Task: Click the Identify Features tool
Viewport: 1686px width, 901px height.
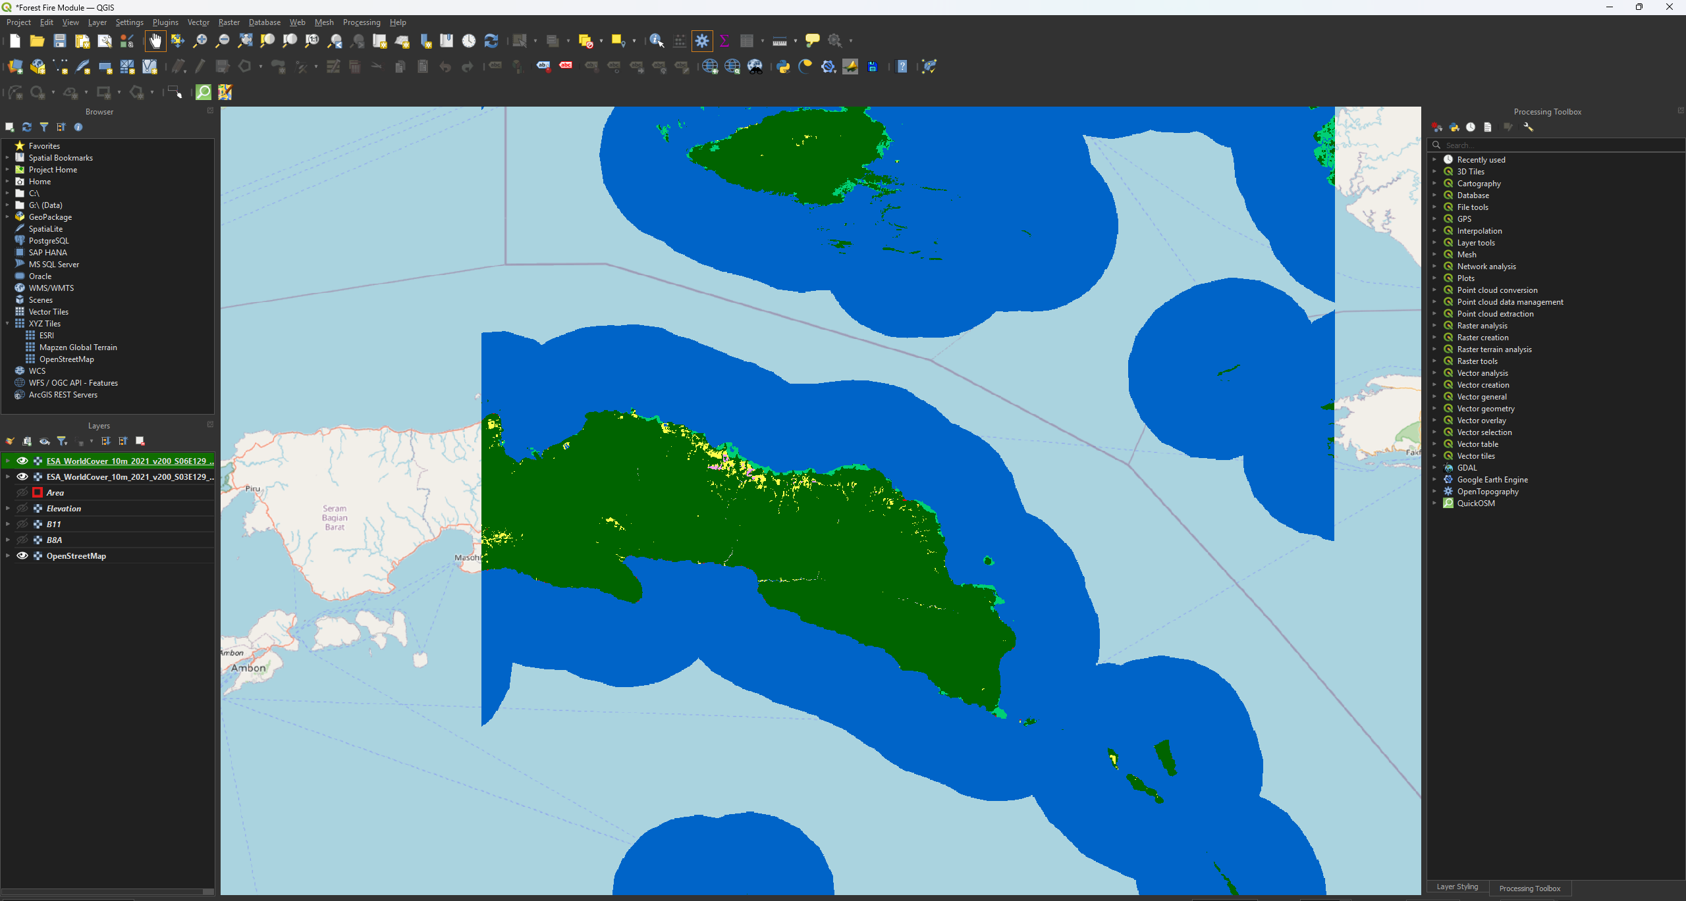Action: tap(656, 41)
